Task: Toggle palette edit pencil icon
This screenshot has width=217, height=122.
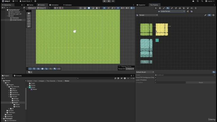Action: [x=205, y=15]
